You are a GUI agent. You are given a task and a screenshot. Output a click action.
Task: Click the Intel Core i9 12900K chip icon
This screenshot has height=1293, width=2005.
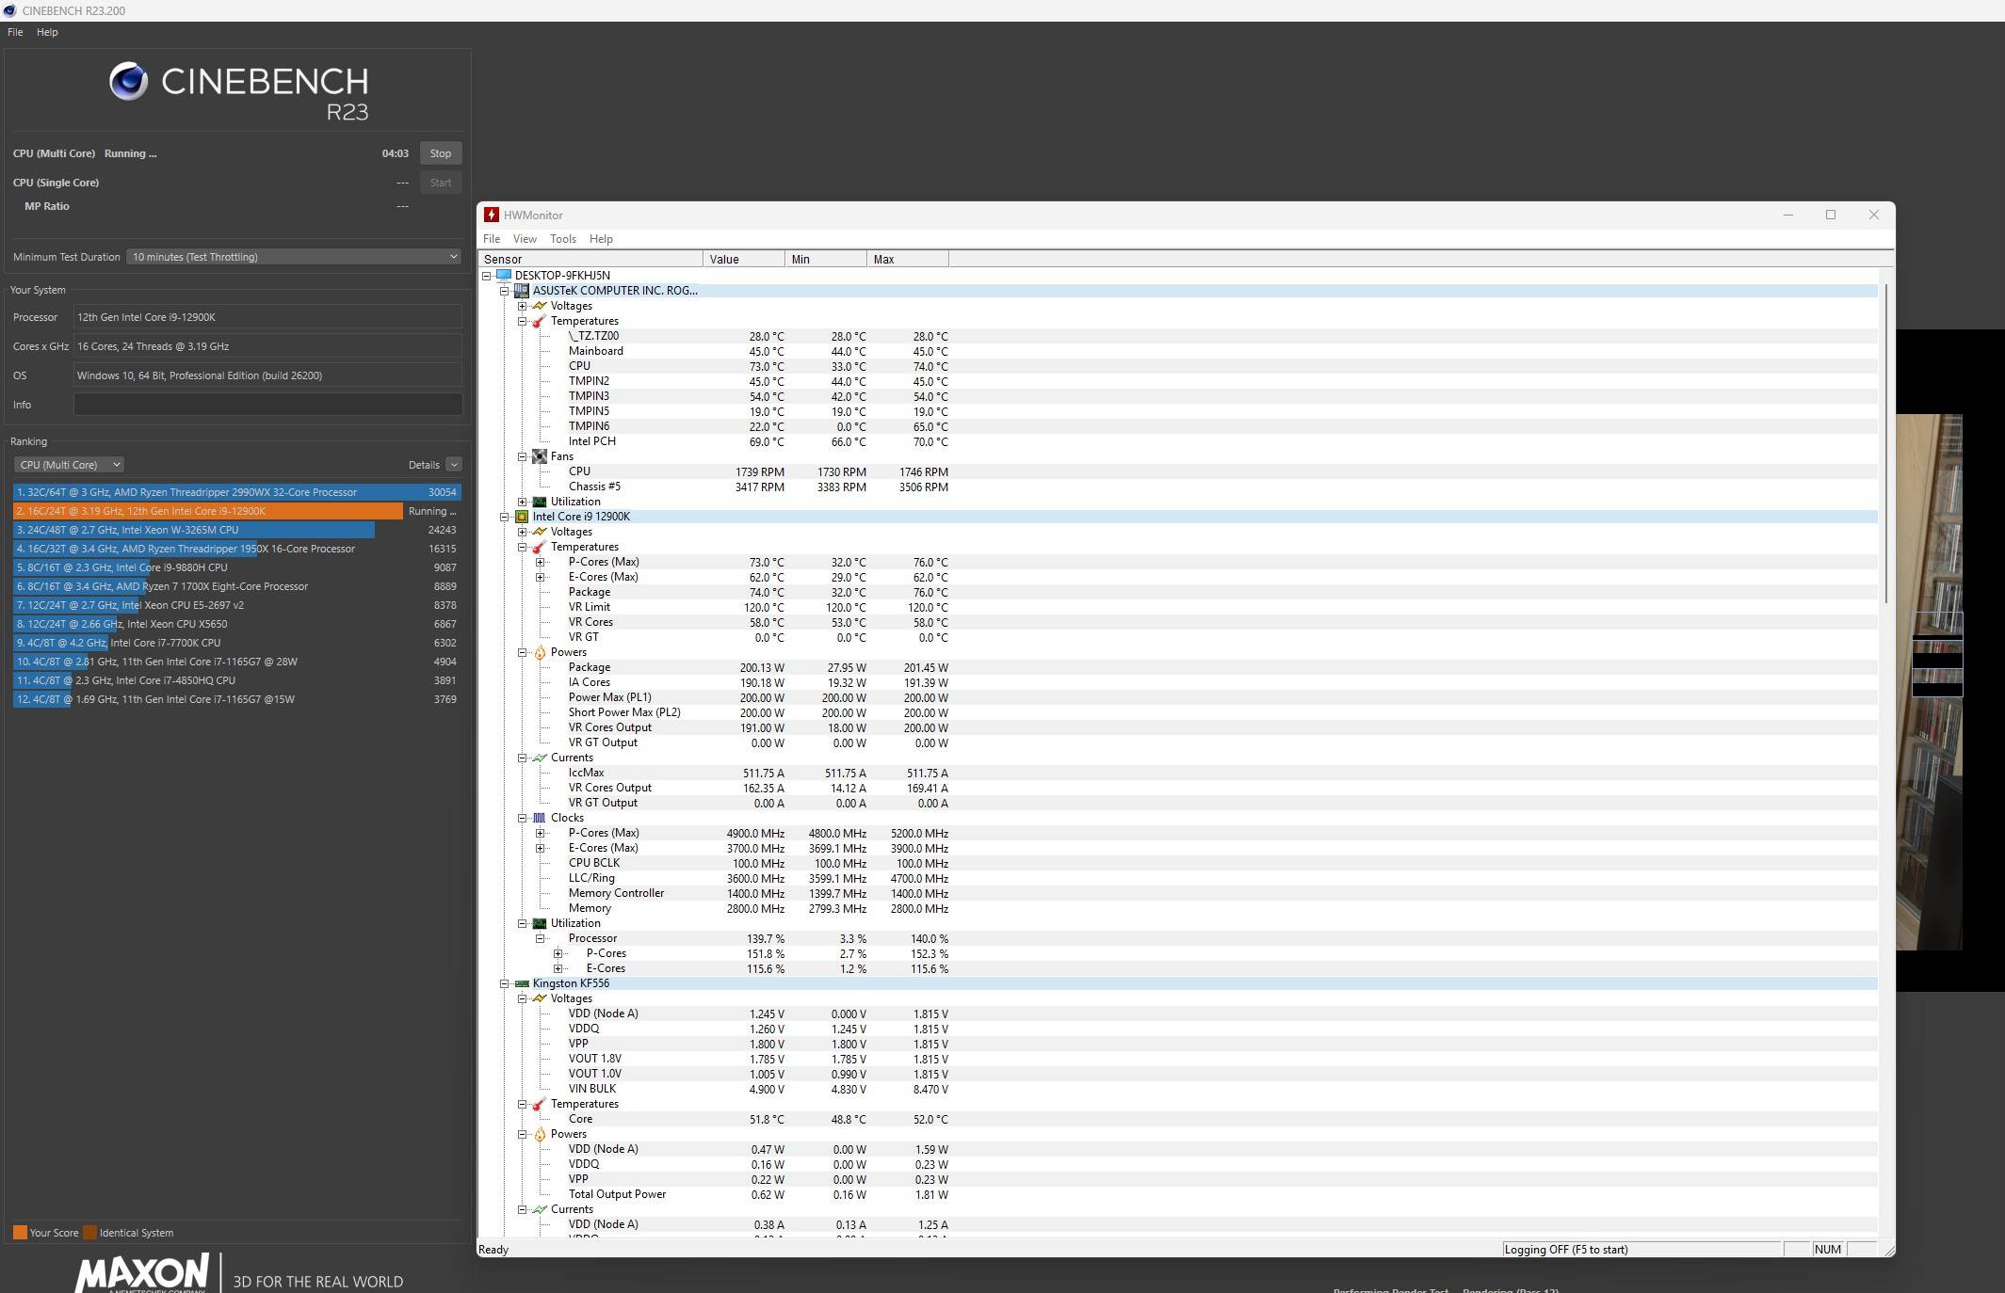(522, 517)
